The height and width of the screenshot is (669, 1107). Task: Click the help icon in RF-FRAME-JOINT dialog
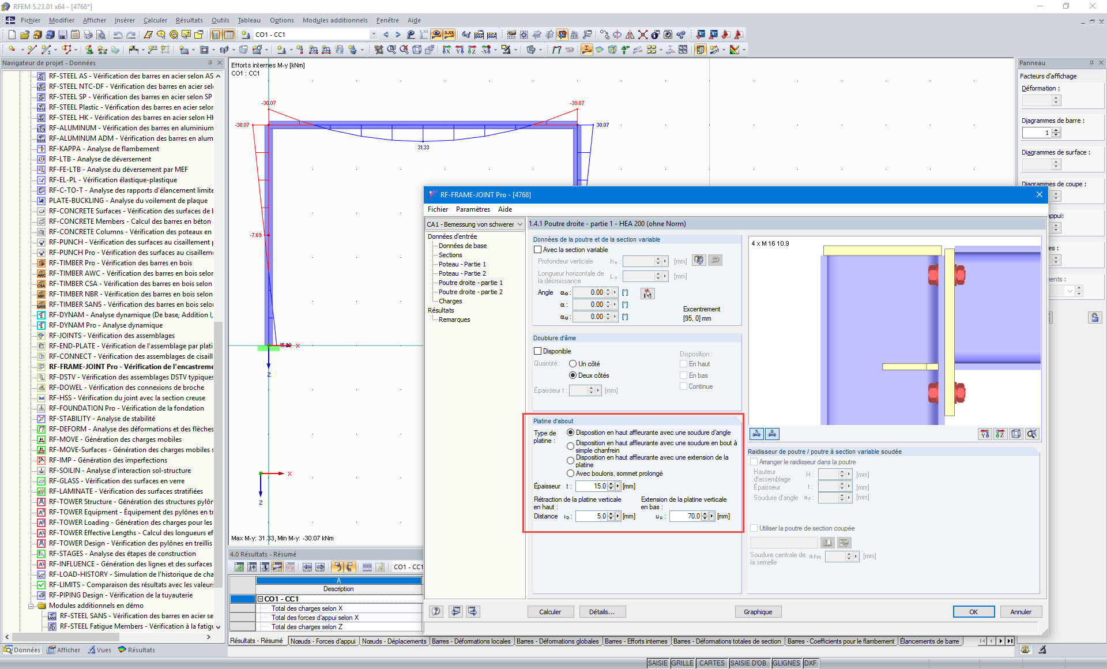coord(436,611)
